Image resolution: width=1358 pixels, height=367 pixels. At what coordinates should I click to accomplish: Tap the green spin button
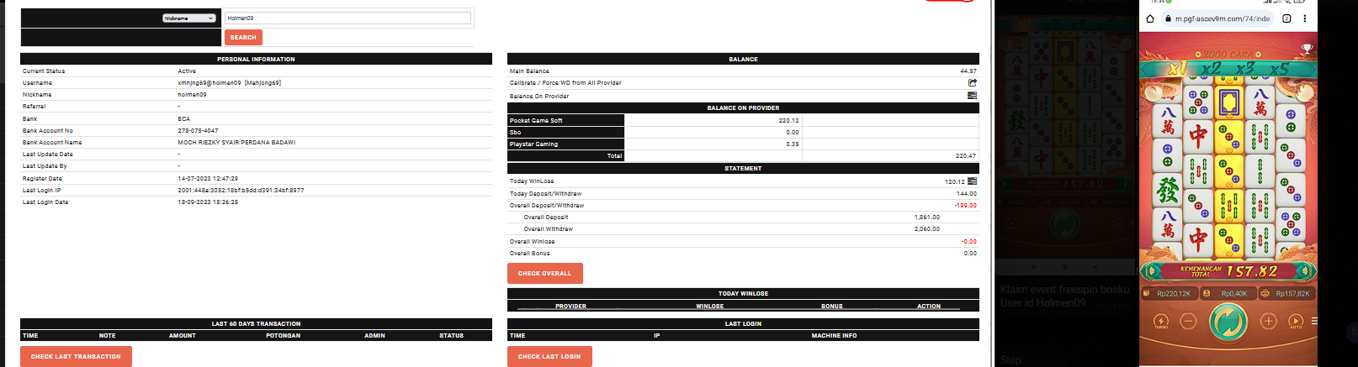click(1228, 321)
